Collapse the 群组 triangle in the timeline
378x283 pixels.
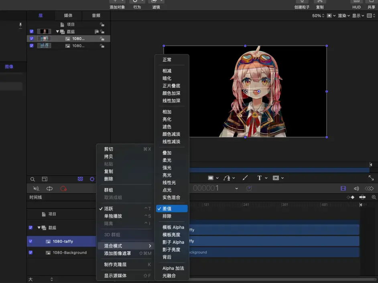point(39,227)
